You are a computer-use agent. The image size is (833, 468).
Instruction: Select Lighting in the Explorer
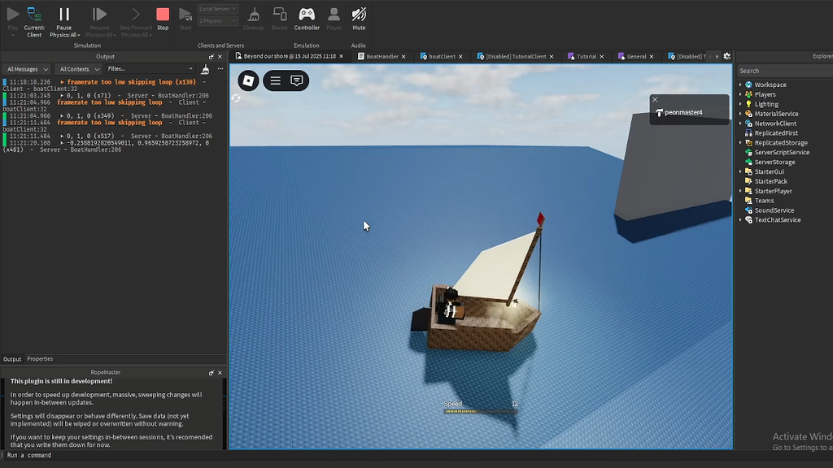(x=768, y=103)
